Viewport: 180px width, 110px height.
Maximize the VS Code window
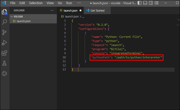pyautogui.click(x=177, y=3)
